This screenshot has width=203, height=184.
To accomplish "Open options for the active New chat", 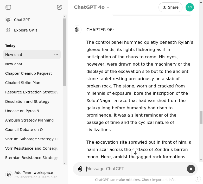I will [56, 55].
